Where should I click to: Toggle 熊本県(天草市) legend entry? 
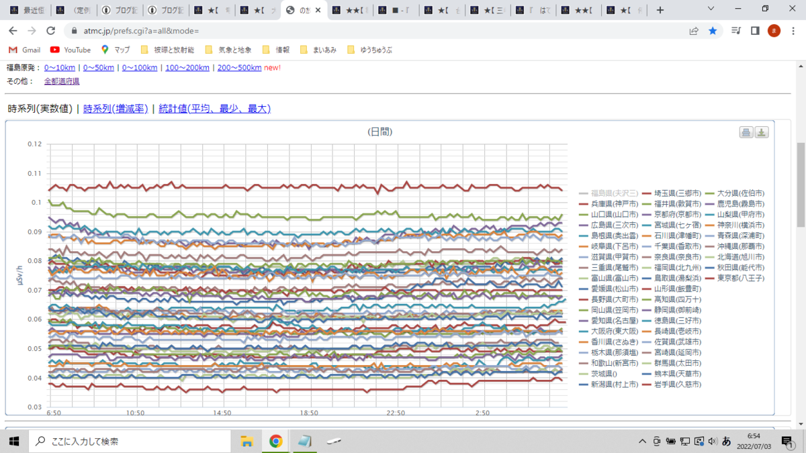(670, 374)
